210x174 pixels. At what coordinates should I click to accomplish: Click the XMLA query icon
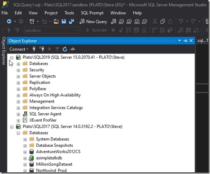(137, 21)
